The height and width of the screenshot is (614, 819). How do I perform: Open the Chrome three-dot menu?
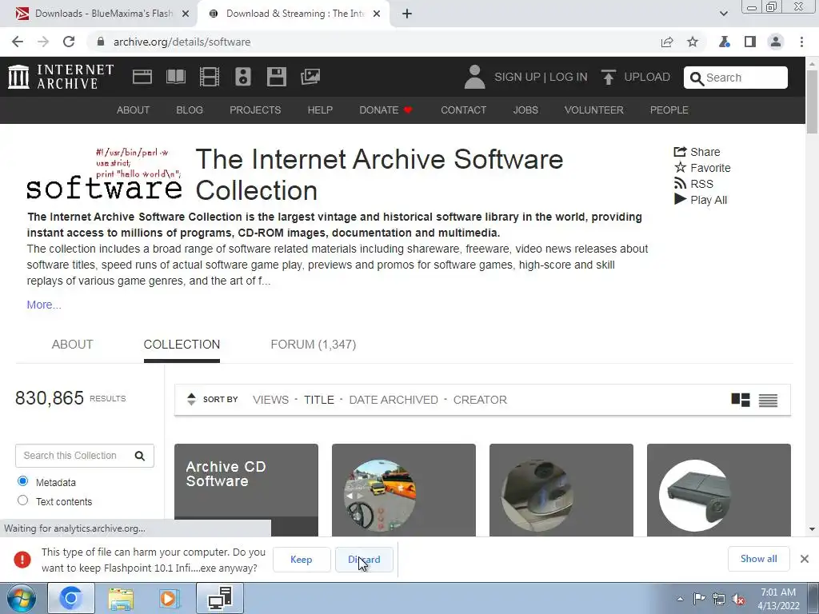[x=801, y=42]
